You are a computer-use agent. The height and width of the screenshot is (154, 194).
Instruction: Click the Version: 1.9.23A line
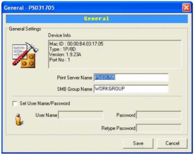click(65, 55)
